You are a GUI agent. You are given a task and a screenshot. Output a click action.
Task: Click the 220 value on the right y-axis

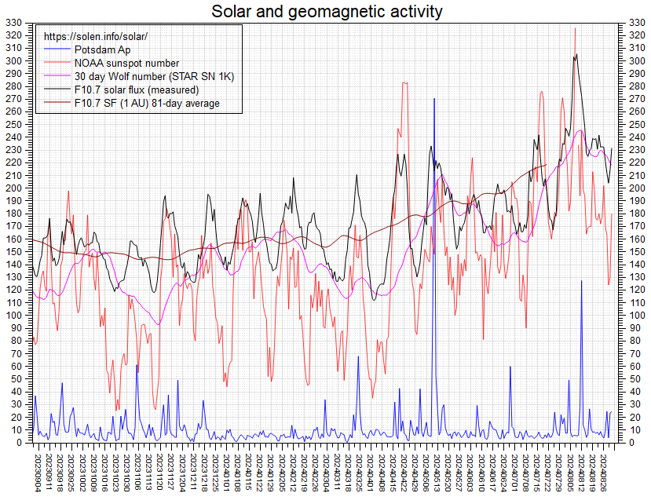tap(638, 163)
